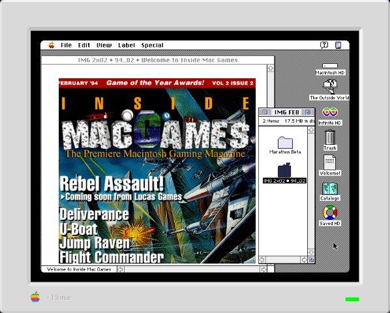Click the Flight Commander headline on the cover
The image size is (390, 313).
coord(112,257)
